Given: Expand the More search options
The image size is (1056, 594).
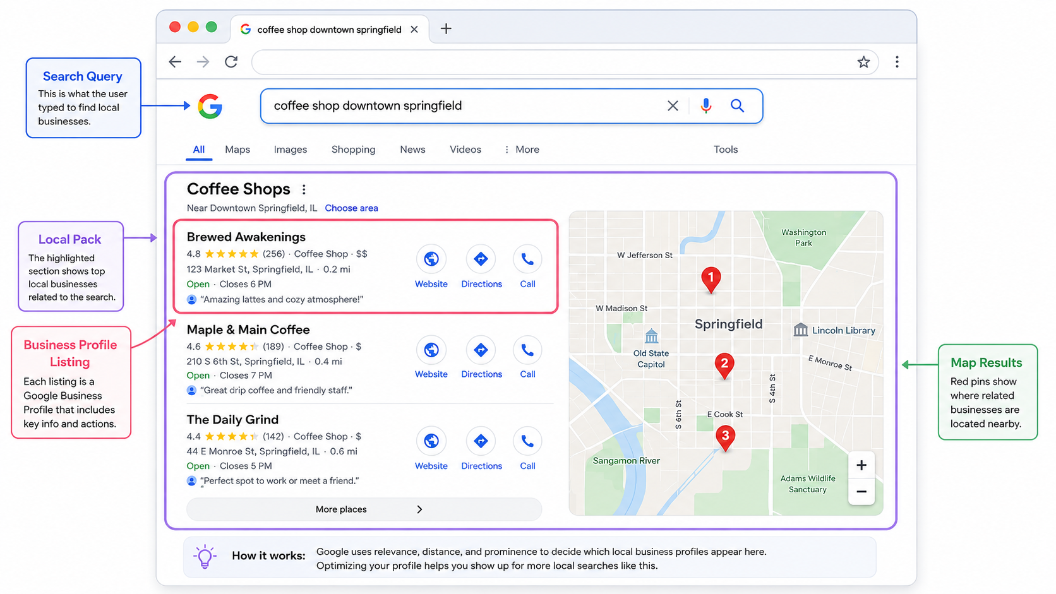Looking at the screenshot, I should pos(522,150).
